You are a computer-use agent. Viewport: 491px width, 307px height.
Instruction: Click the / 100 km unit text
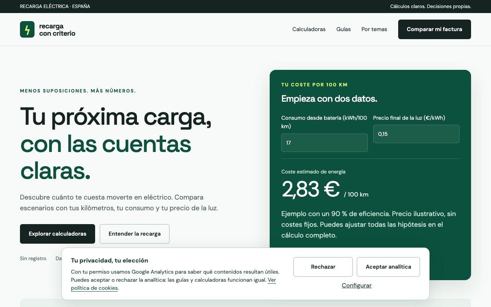(x=356, y=195)
